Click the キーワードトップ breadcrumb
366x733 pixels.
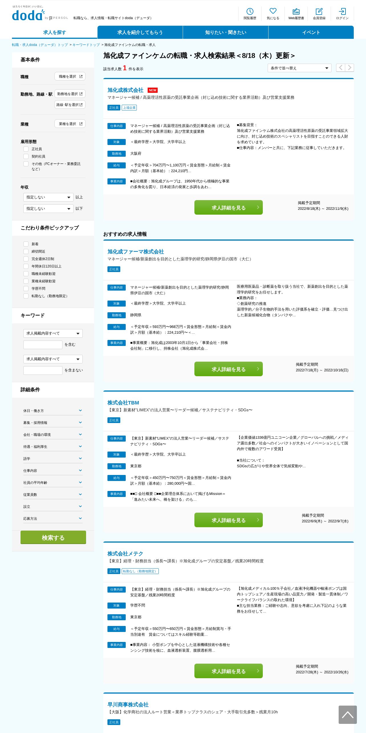coord(86,45)
